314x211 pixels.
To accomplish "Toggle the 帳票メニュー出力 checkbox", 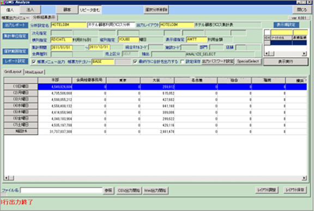I will [x=34, y=62].
